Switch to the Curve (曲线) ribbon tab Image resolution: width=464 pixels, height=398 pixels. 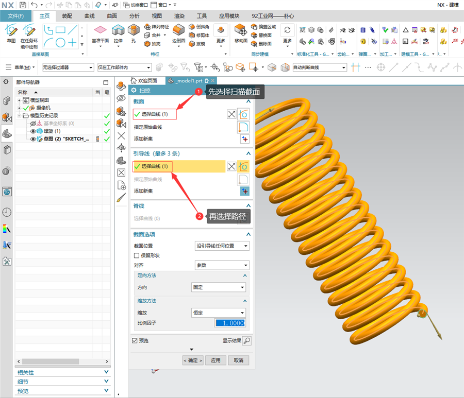point(89,16)
